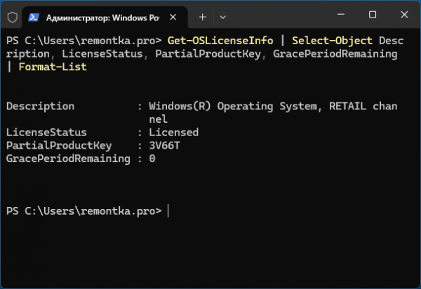Click the Licensed status value
Viewport: 421px width, 289px height.
click(x=174, y=133)
